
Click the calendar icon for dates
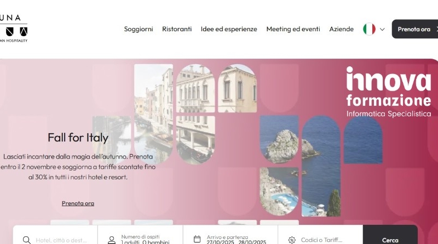pos(197,239)
